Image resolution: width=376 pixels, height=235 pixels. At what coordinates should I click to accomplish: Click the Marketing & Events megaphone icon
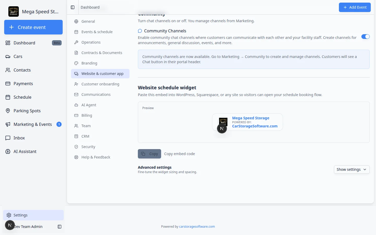coord(8,124)
